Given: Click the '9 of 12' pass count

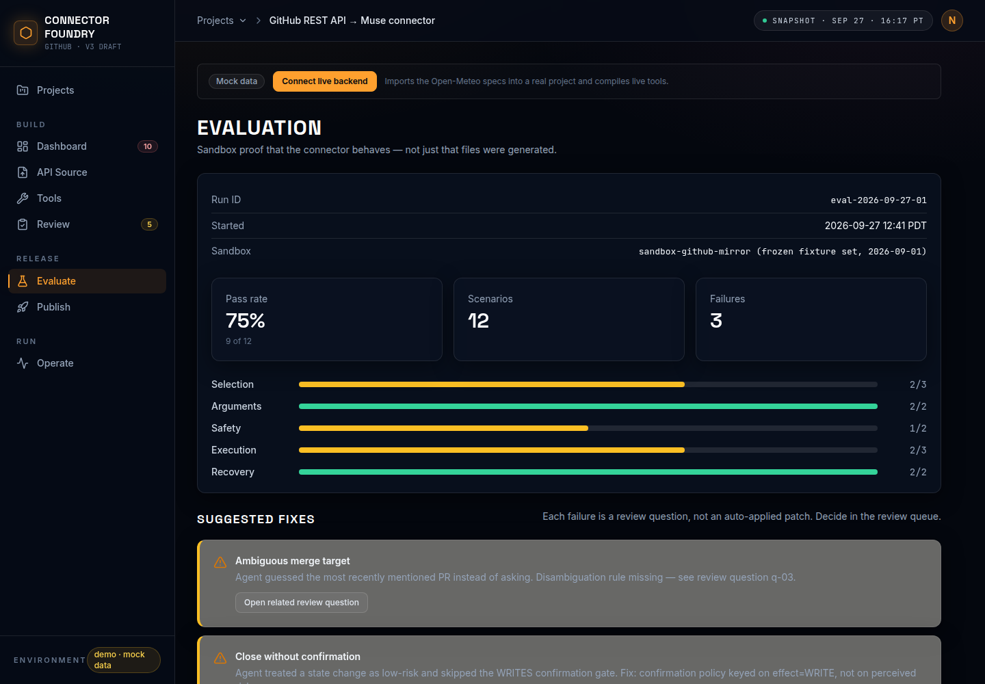Looking at the screenshot, I should [x=239, y=341].
